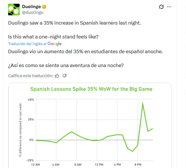Click the Duolingo owl profile avatar
The height and width of the screenshot is (168, 186).
[13, 10]
